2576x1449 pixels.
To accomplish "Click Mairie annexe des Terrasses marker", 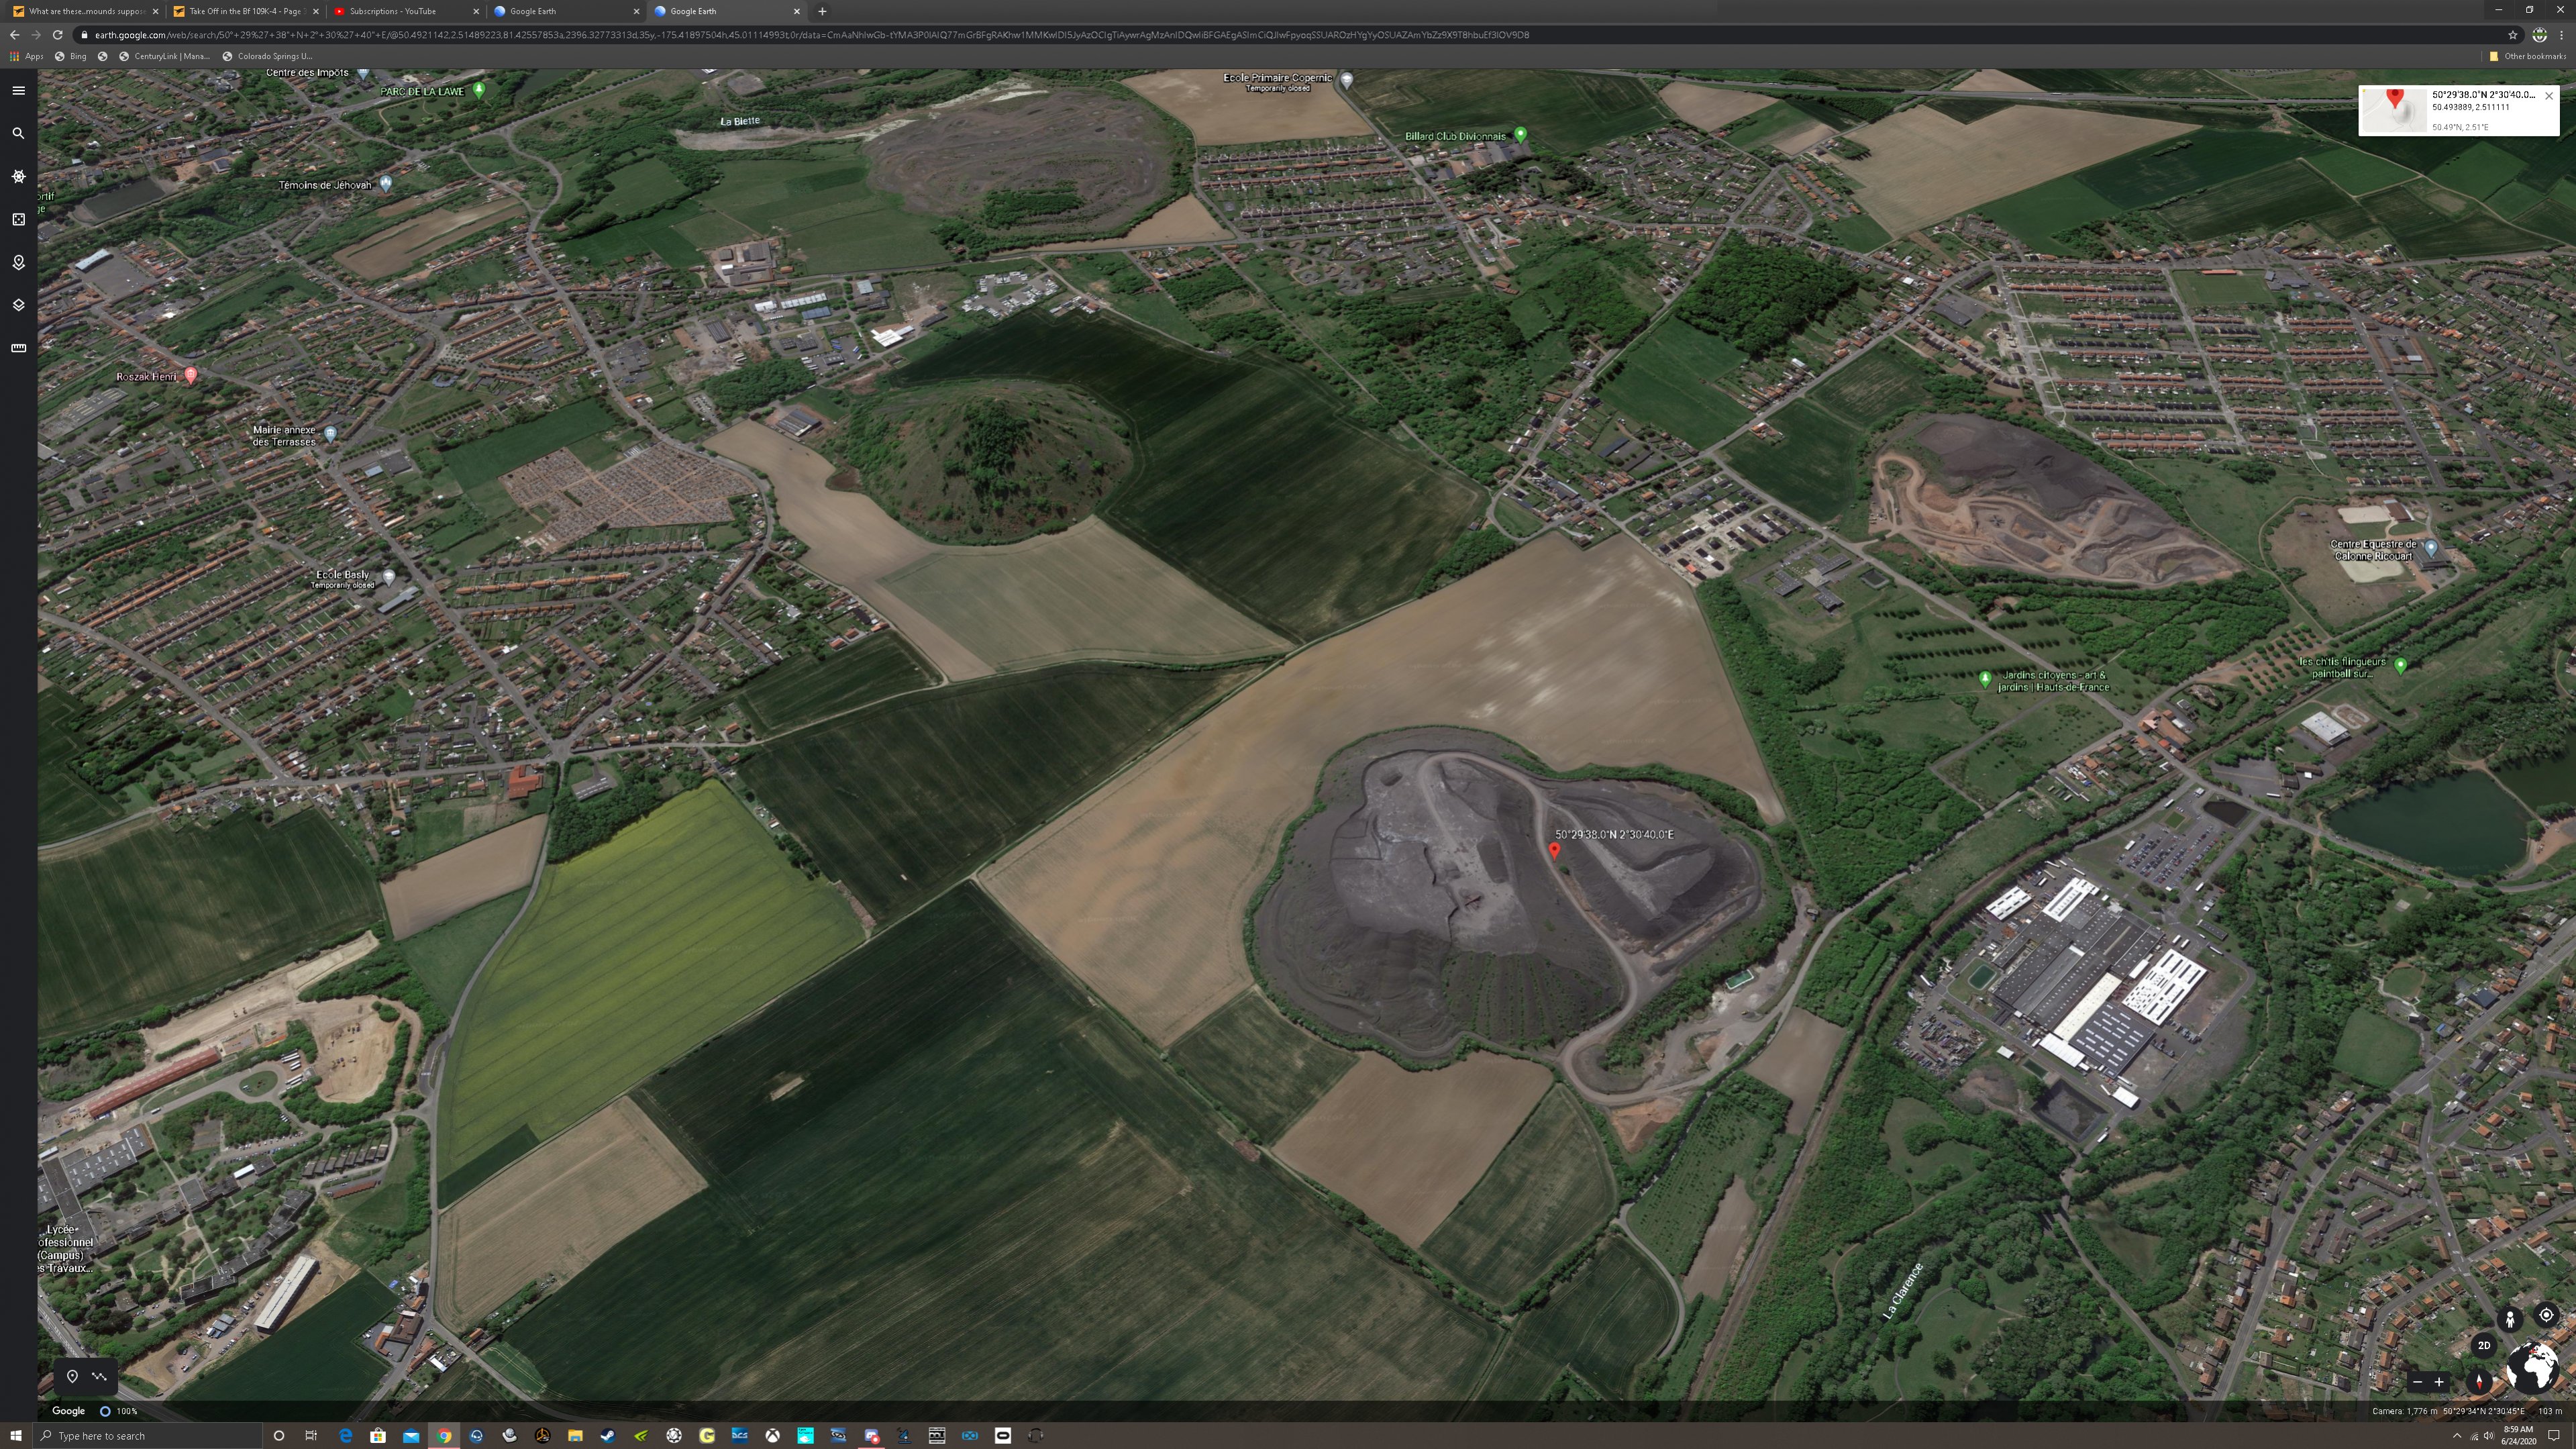I will (x=330, y=433).
